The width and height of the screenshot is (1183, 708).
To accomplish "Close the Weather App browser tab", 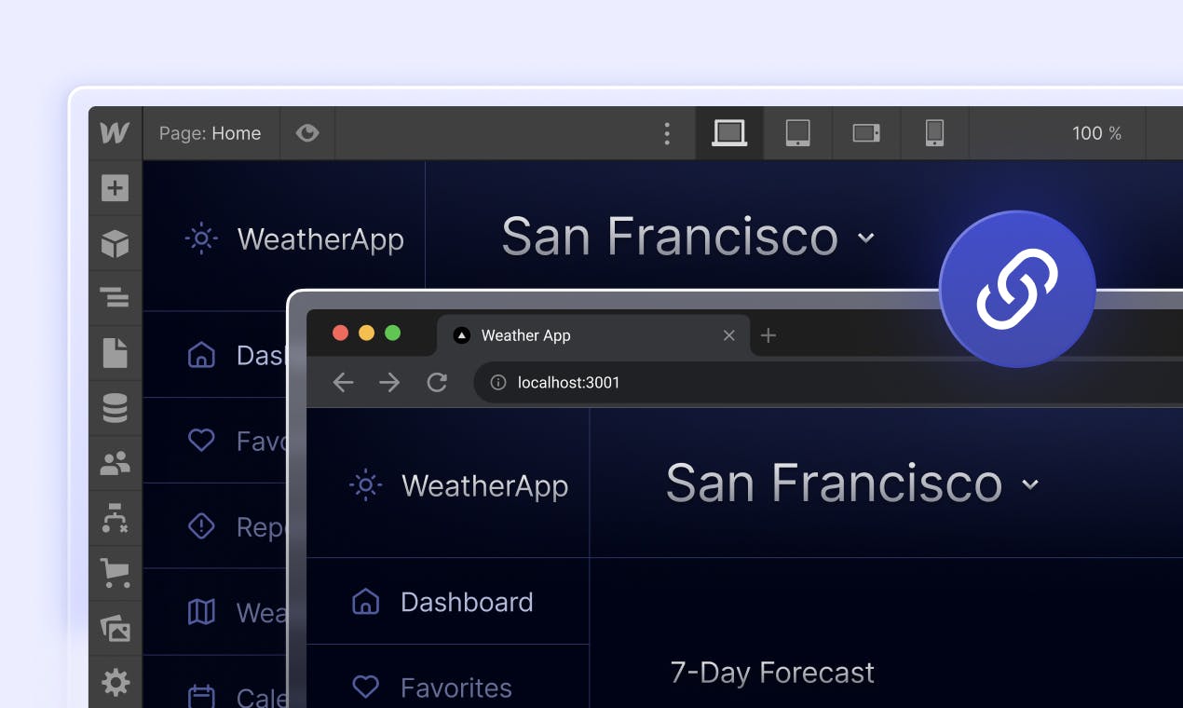I will tap(729, 335).
